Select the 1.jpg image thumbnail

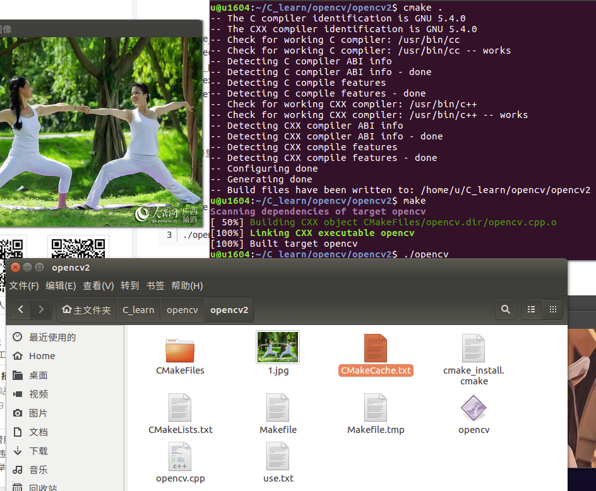pyautogui.click(x=278, y=347)
